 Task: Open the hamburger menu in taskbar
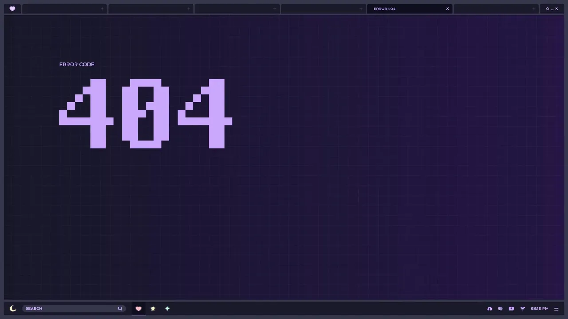(556, 308)
